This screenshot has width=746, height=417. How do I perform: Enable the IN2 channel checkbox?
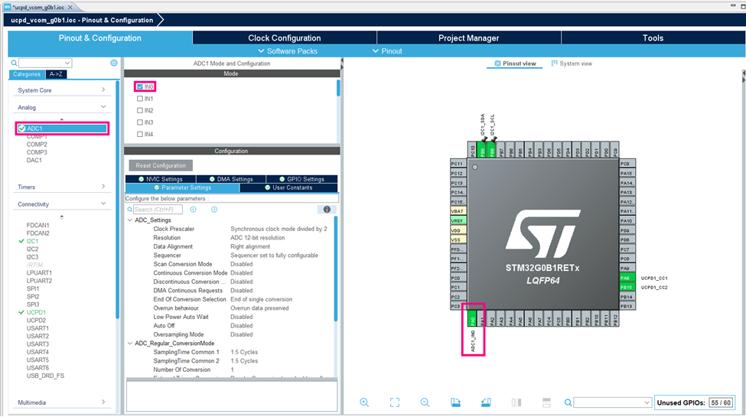click(140, 110)
